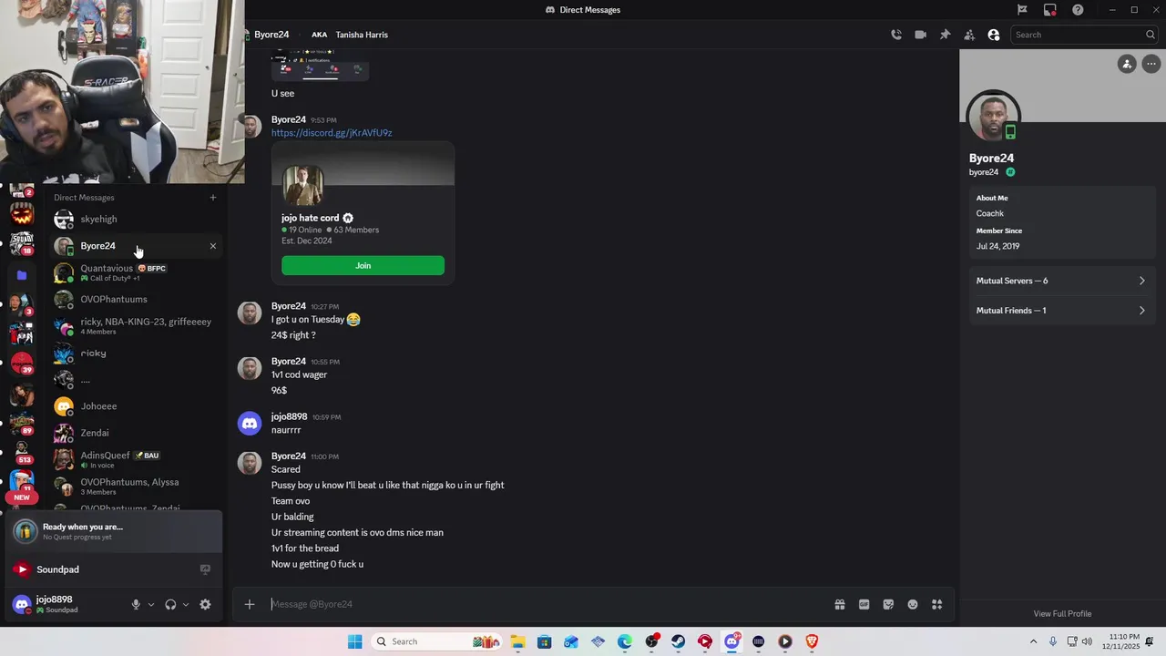The height and width of the screenshot is (656, 1166).
Task: Click the server icon with 89 badge
Action: pyautogui.click(x=22, y=423)
